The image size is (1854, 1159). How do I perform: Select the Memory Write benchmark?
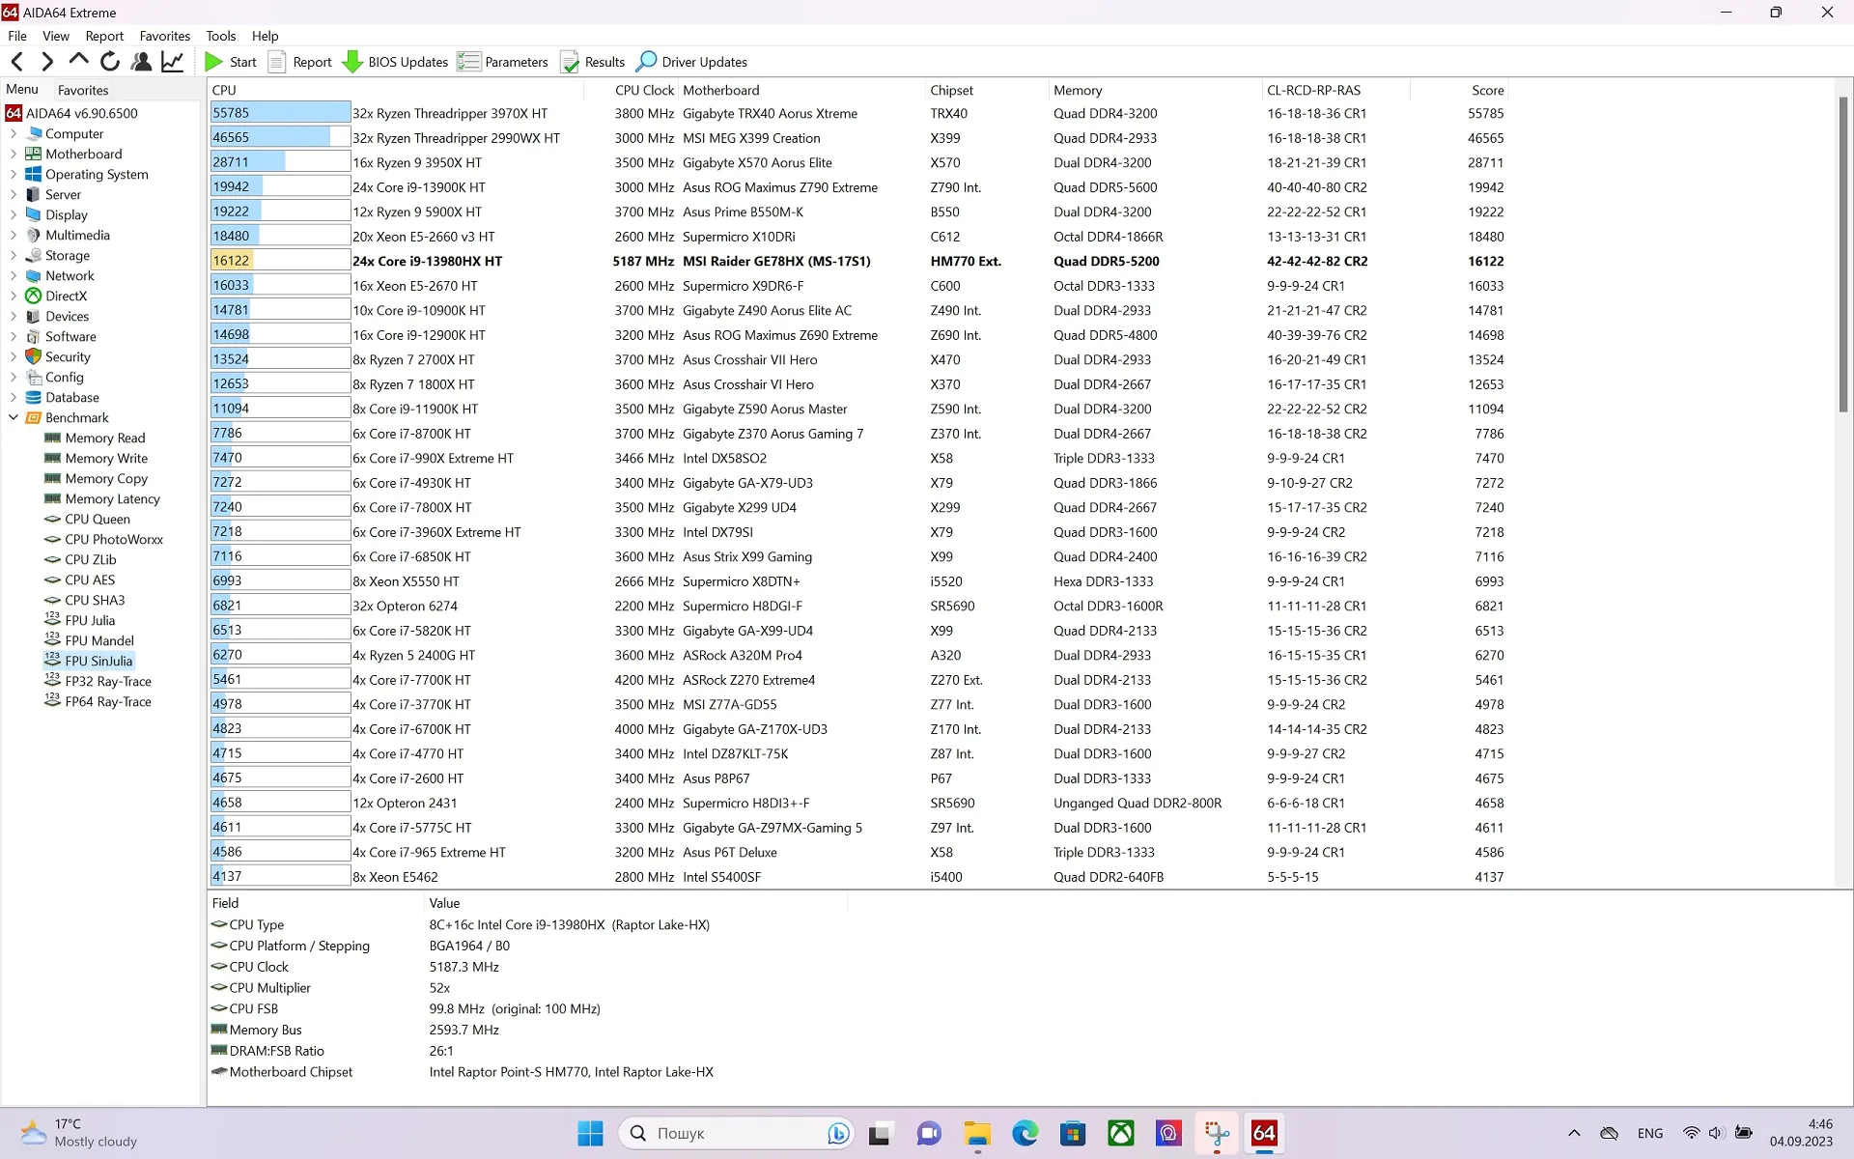(x=96, y=458)
